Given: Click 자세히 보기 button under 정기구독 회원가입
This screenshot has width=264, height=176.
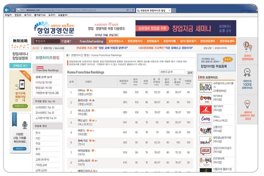Looking at the screenshot, I should pos(20,106).
